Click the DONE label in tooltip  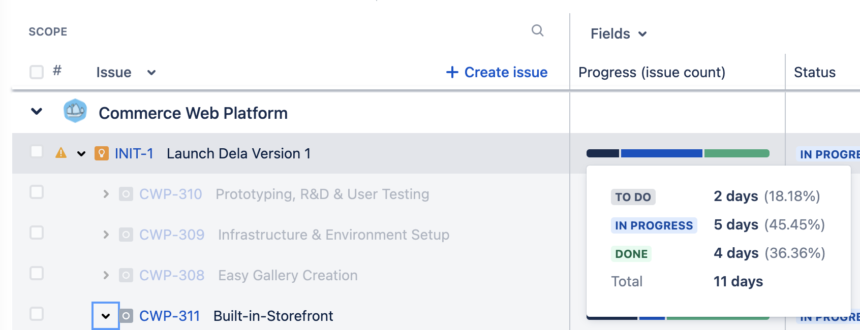click(631, 254)
